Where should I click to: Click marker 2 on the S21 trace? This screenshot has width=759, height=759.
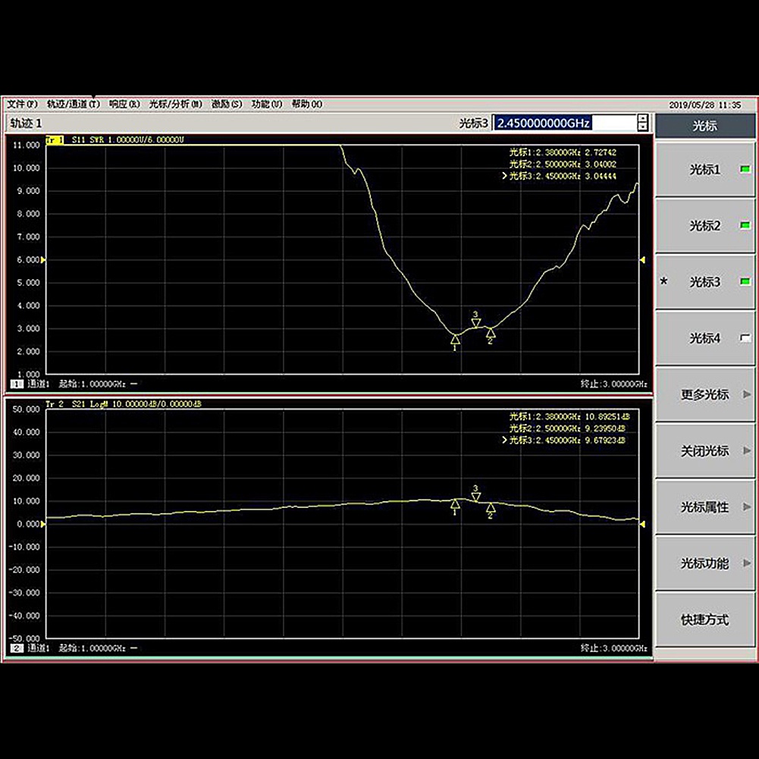(x=491, y=507)
